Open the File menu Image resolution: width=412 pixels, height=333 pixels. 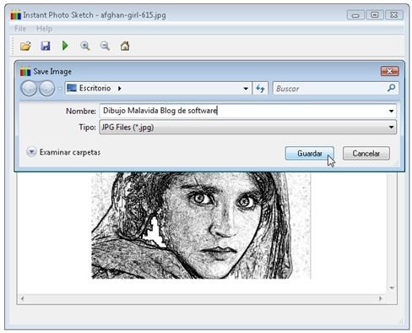point(20,29)
